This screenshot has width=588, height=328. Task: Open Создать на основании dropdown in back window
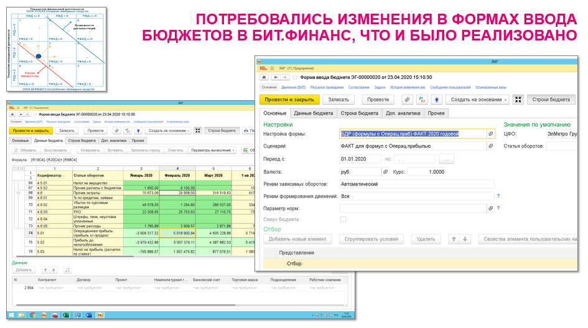pyautogui.click(x=169, y=131)
